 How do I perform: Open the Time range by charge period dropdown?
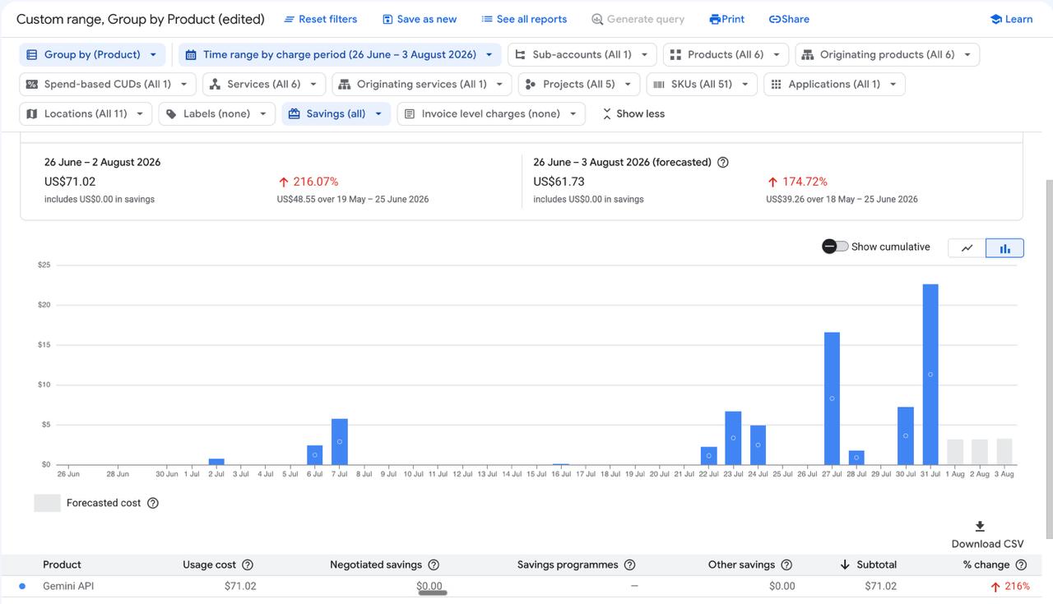pos(340,54)
